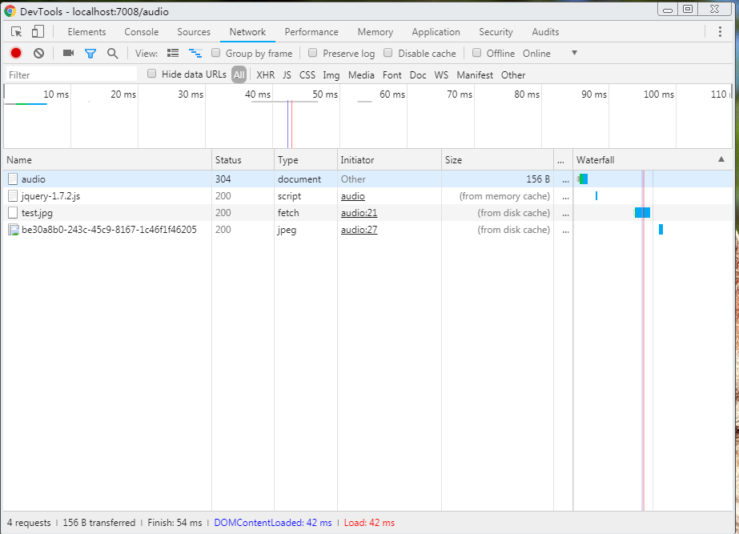The width and height of the screenshot is (739, 534).
Task: Enable Preserve log checkbox
Action: point(312,53)
